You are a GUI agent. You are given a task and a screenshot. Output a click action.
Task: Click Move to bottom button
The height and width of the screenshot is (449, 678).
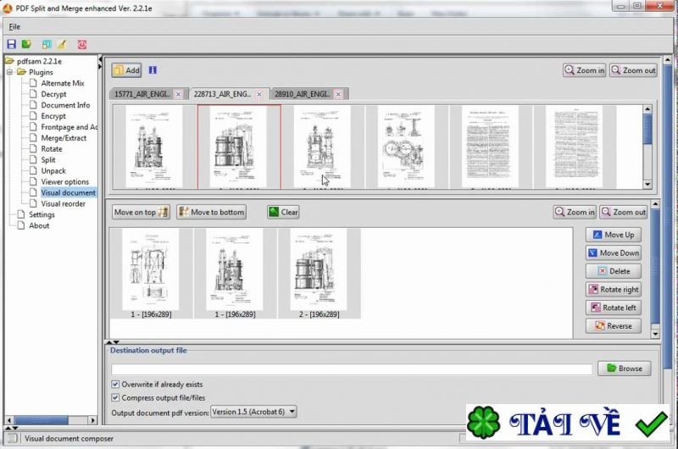tap(211, 212)
